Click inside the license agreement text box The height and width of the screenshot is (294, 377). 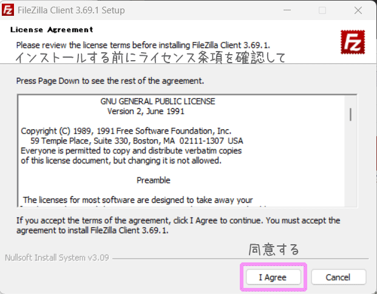187,151
